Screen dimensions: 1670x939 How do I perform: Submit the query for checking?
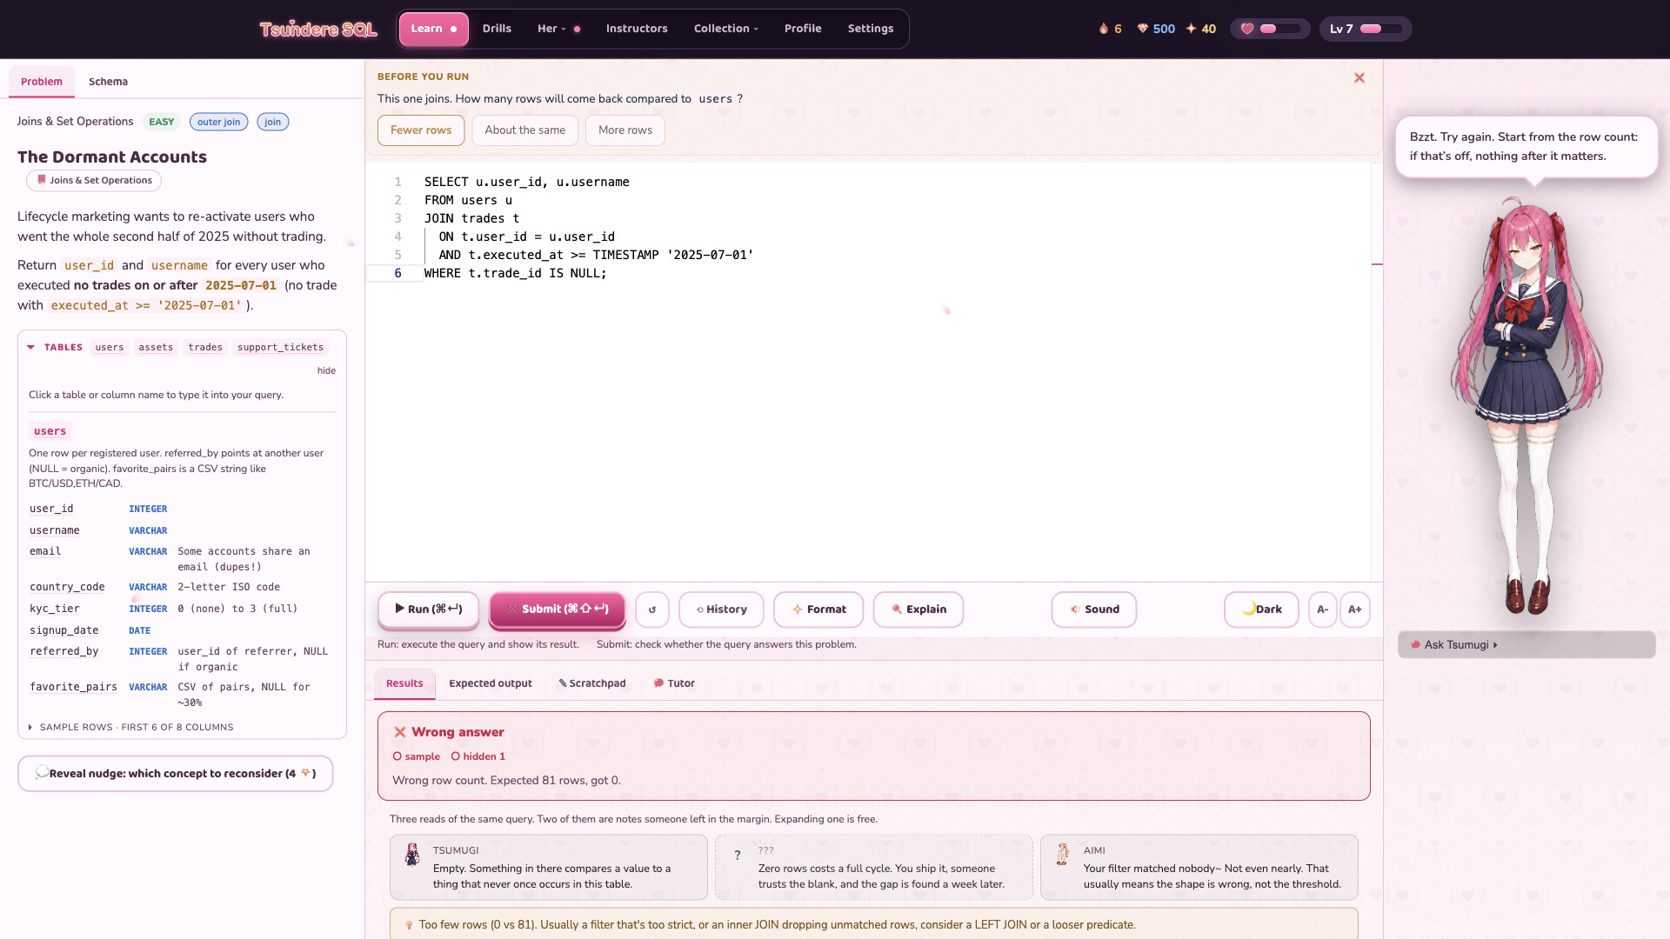[558, 609]
